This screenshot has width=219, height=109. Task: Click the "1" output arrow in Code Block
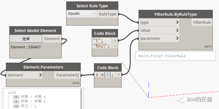click(115, 40)
